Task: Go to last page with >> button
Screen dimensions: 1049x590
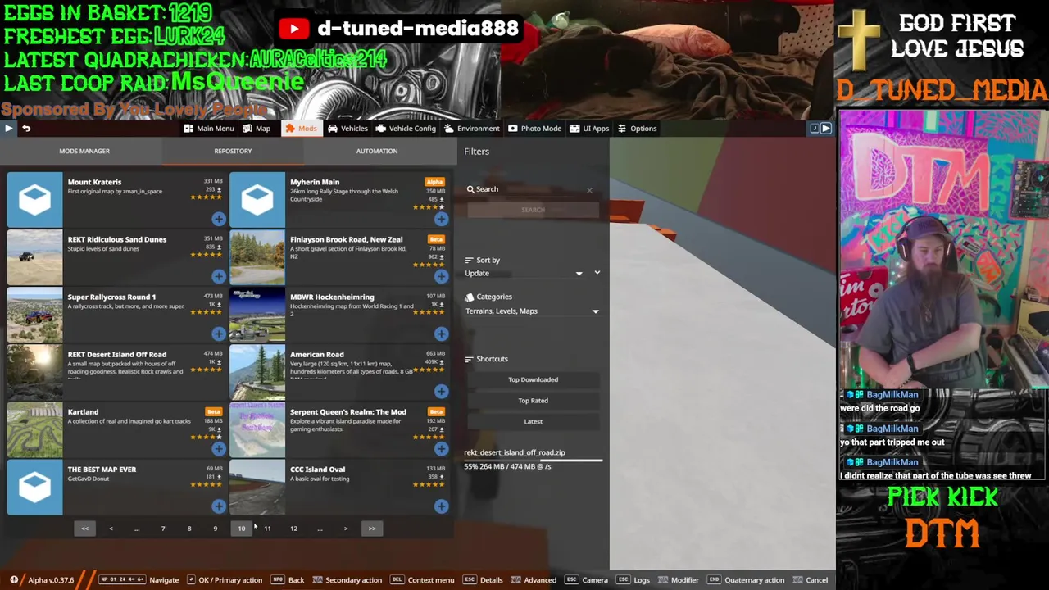Action: (x=372, y=529)
